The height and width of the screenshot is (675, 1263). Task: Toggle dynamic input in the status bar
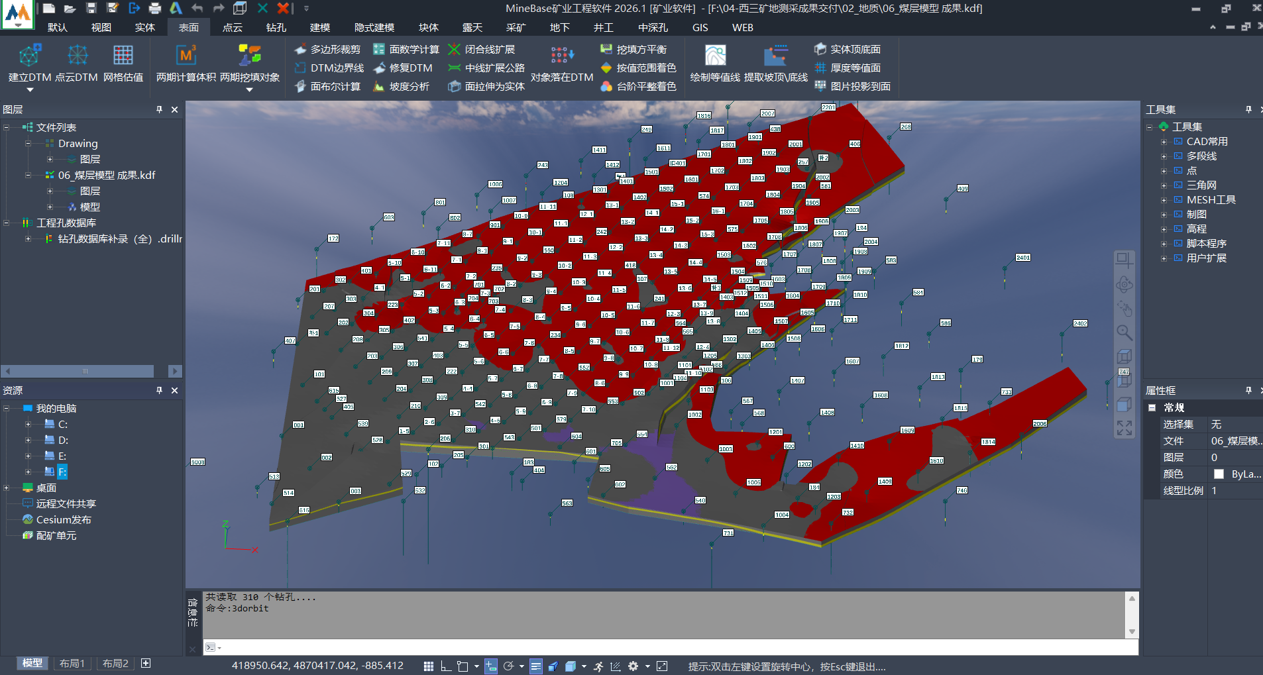tap(491, 666)
